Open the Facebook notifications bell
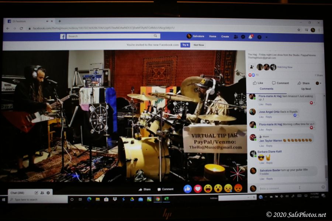Viewport: 332px width, 221px height. pyautogui.click(x=250, y=36)
